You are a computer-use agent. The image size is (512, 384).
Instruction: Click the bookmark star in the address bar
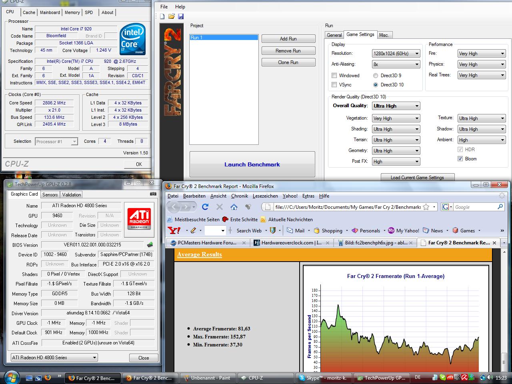pyautogui.click(x=426, y=207)
